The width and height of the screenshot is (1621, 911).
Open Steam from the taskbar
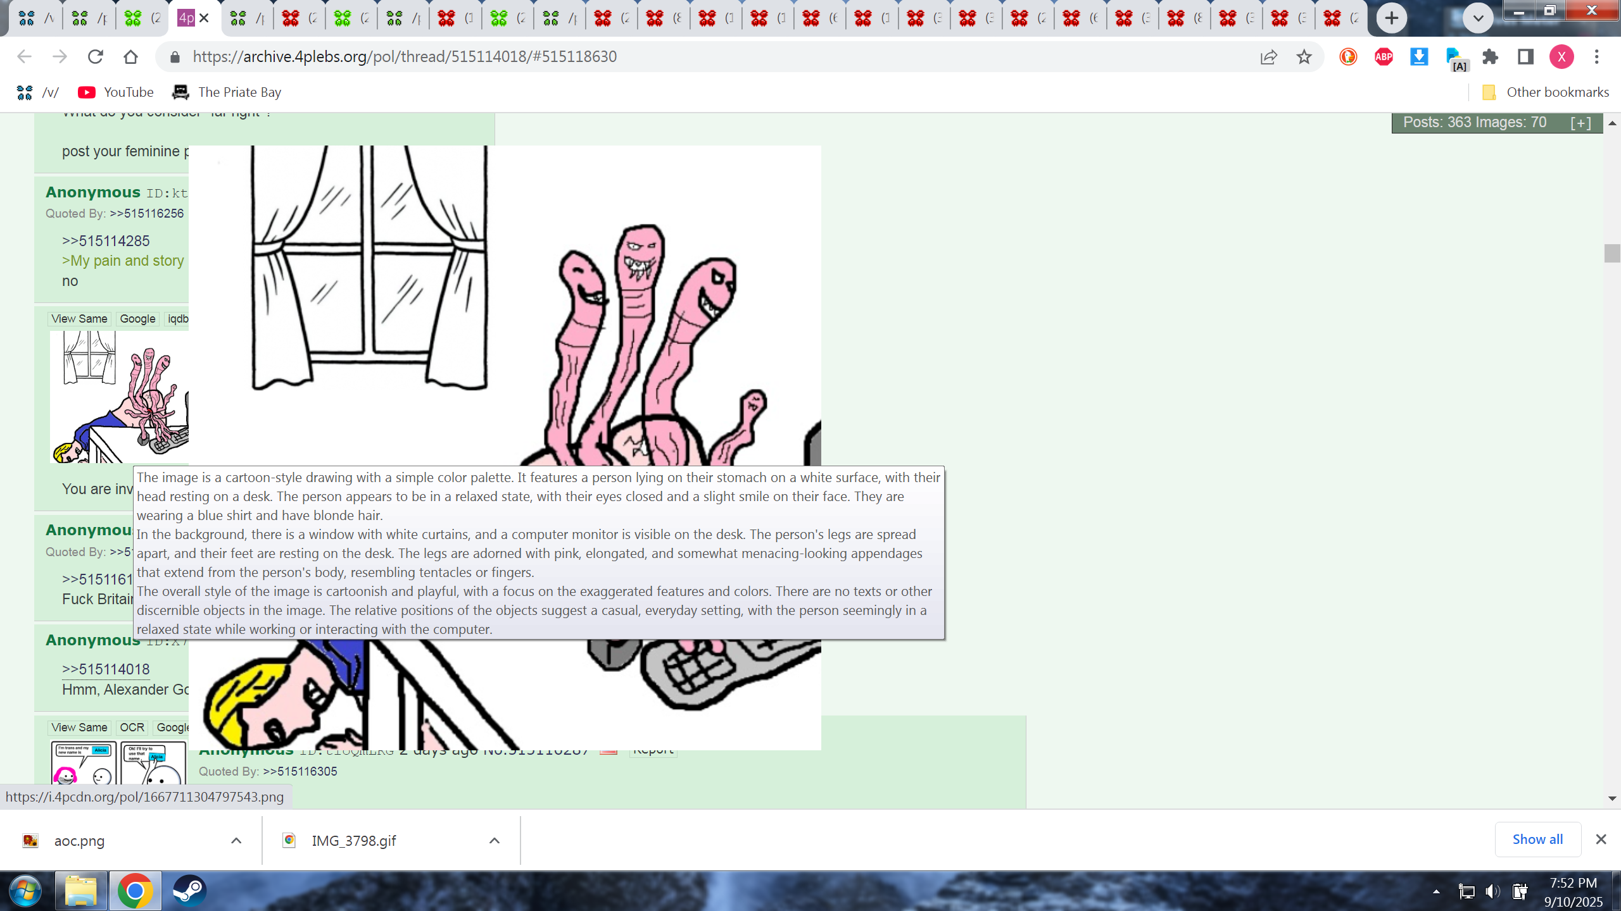(189, 891)
